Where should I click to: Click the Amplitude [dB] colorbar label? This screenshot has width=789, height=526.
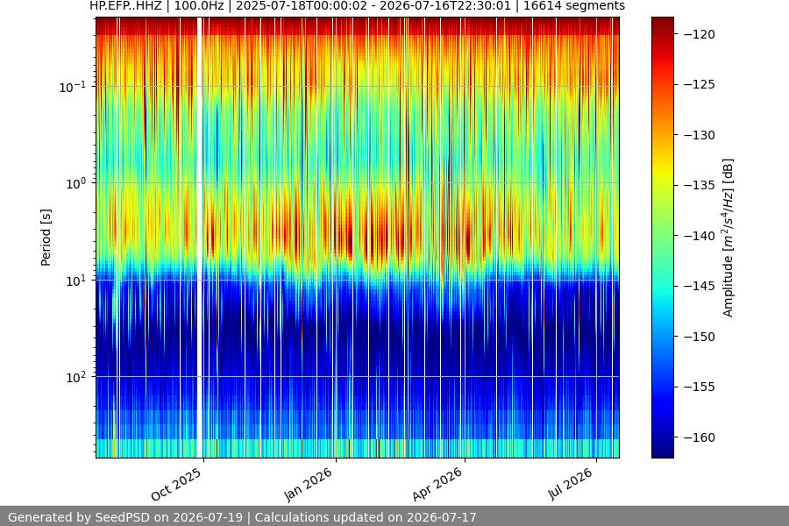click(x=729, y=238)
